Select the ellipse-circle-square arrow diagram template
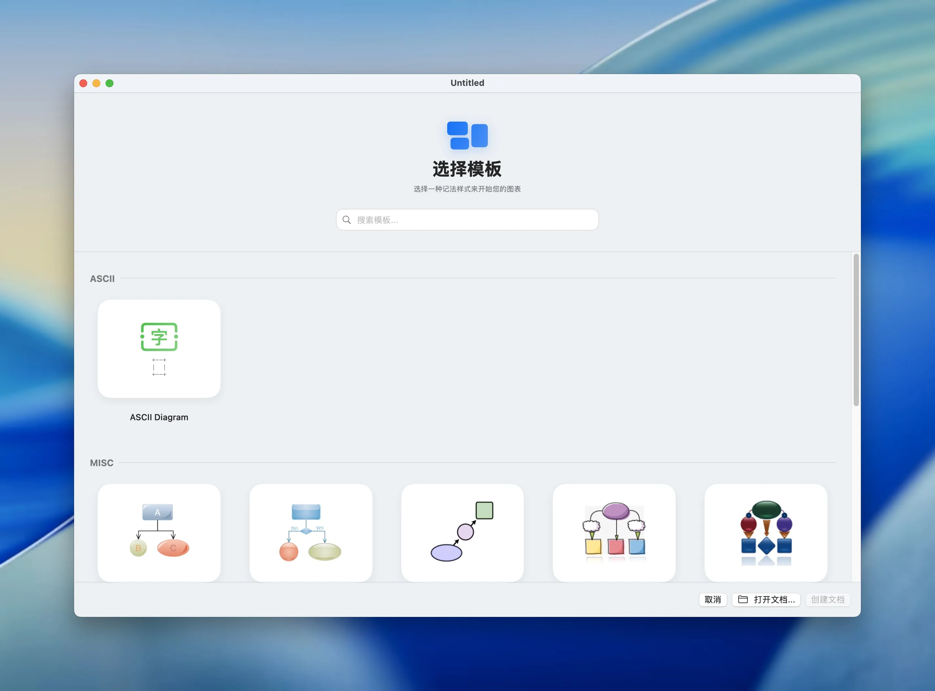 coord(462,532)
